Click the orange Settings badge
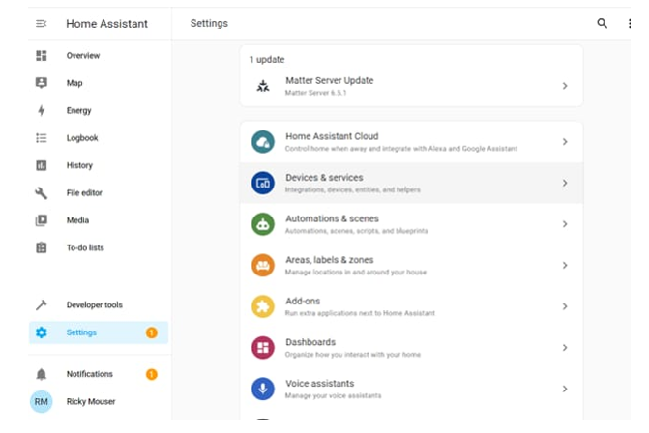The width and height of the screenshot is (649, 433). click(152, 332)
